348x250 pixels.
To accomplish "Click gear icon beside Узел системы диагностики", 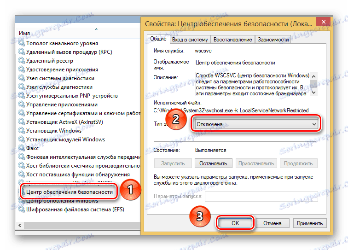I will point(22,78).
